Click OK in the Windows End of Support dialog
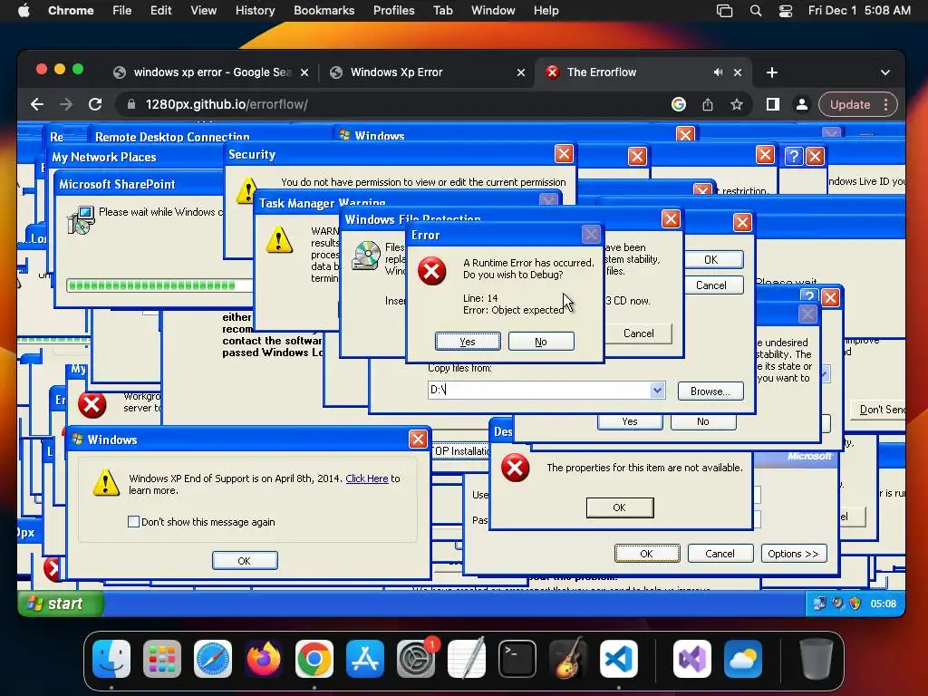The image size is (928, 696). tap(245, 560)
